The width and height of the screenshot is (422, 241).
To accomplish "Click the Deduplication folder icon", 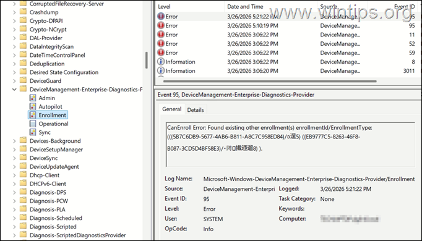I will click(24, 64).
